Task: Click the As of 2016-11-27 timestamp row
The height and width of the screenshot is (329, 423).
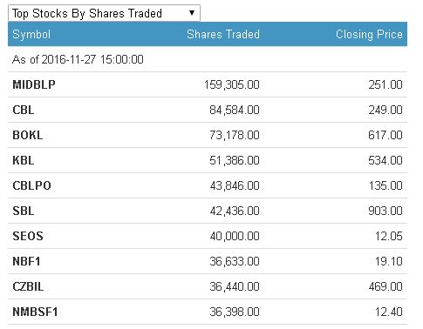Action: click(x=208, y=59)
